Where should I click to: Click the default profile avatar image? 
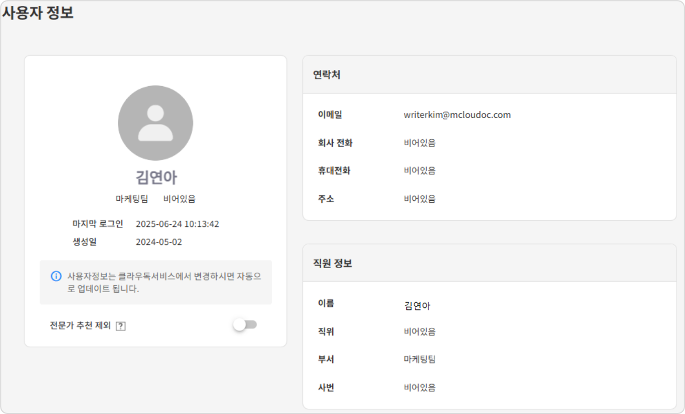pyautogui.click(x=155, y=123)
